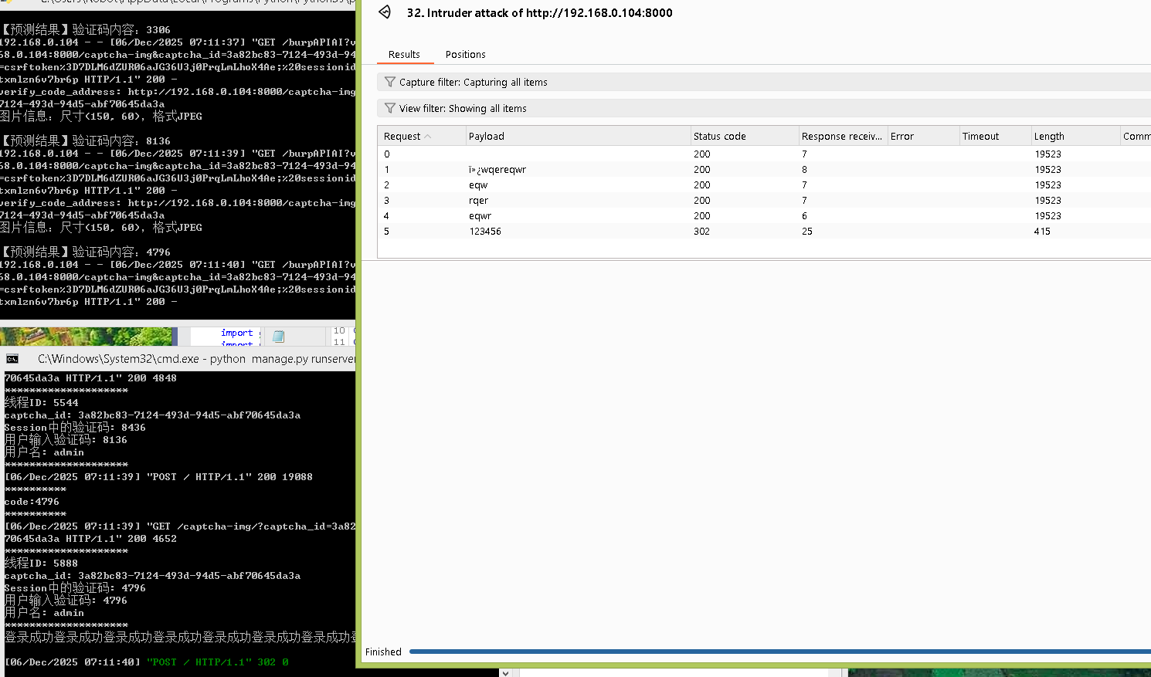Select request row 0 in results
This screenshot has height=677, width=1151.
coord(764,154)
